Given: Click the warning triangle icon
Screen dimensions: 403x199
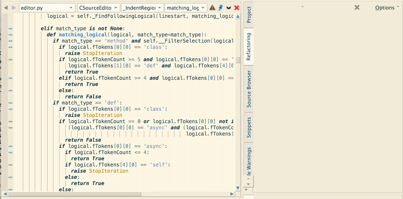Looking at the screenshot, I should (x=212, y=8).
